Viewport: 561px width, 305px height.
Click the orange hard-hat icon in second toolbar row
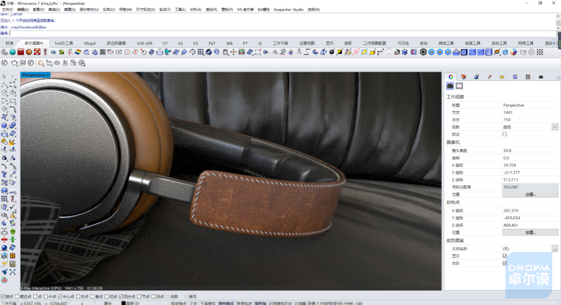click(41, 63)
